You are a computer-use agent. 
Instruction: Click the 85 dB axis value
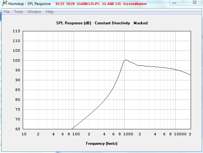[18, 90]
